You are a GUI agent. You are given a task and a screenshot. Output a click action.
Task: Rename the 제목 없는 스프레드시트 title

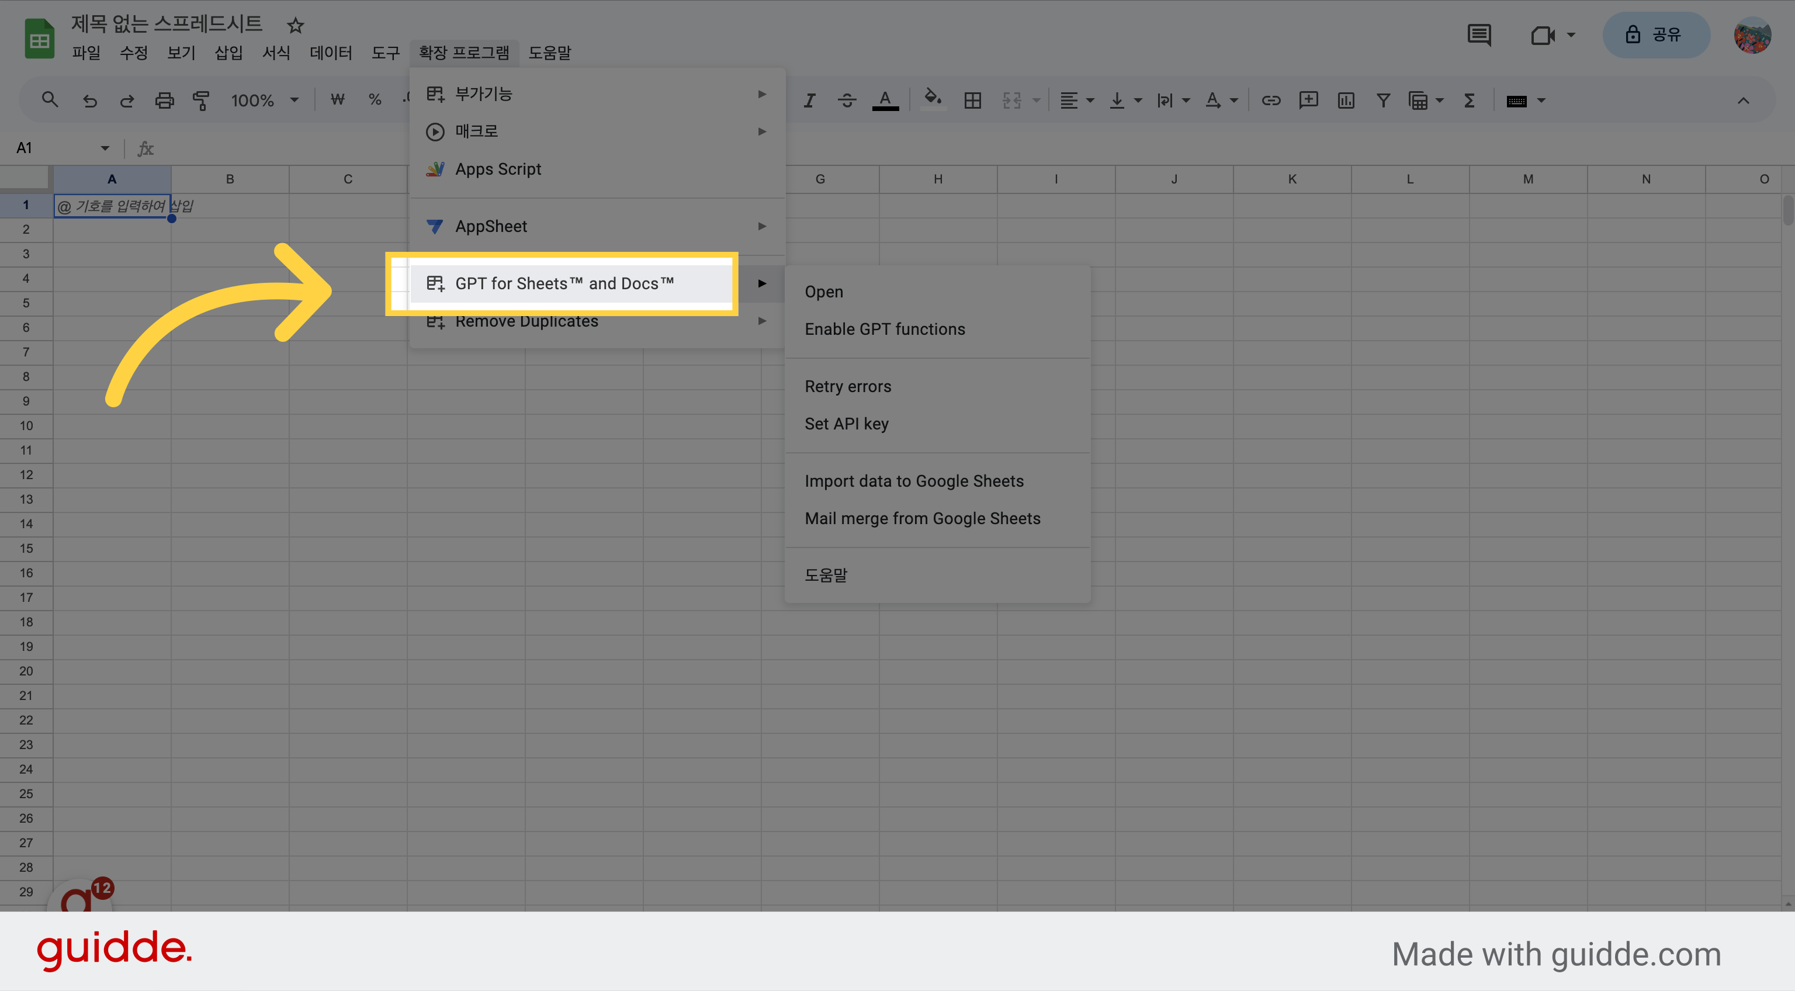coord(167,24)
